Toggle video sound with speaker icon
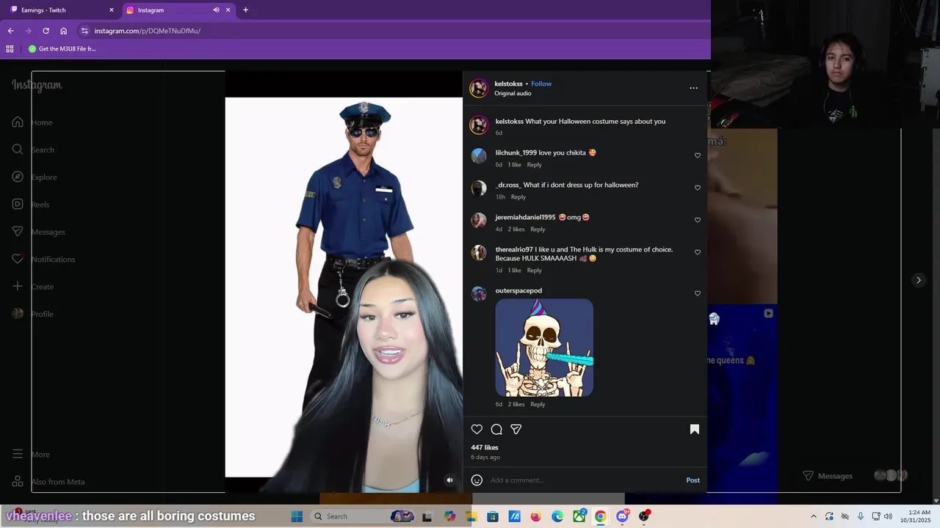The image size is (940, 528). pos(450,480)
